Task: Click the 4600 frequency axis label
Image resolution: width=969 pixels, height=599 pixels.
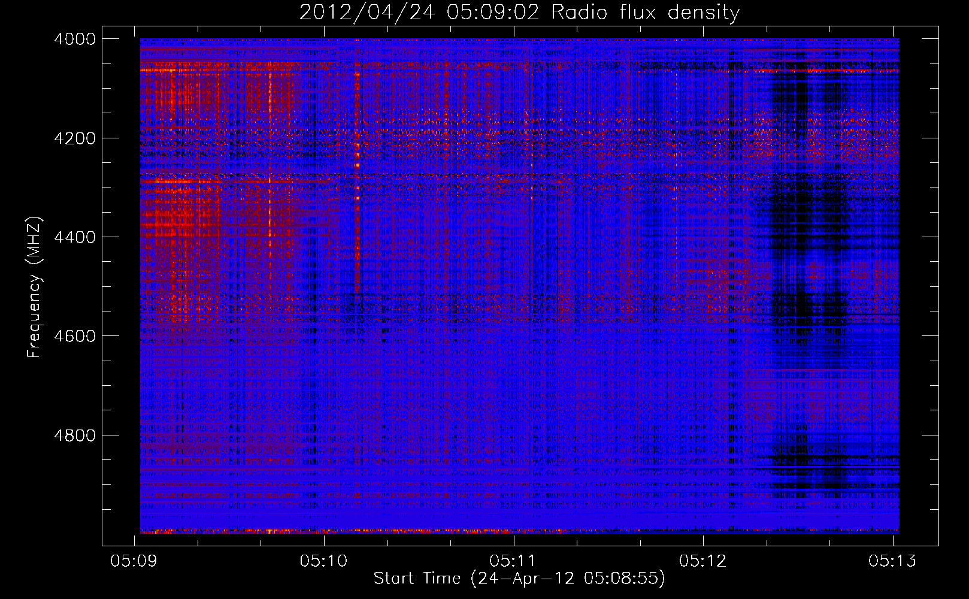Action: point(75,336)
